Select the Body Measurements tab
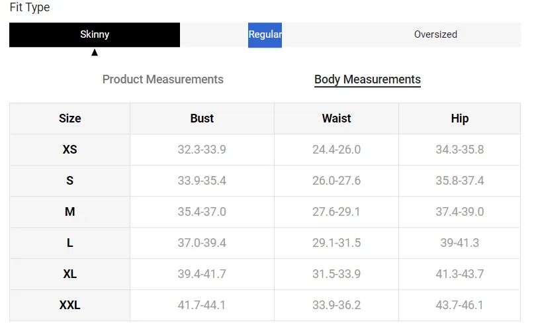534x325 pixels. (x=367, y=79)
